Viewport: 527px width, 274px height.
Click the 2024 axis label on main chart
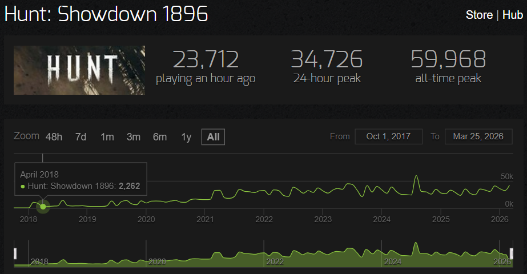pyautogui.click(x=382, y=220)
